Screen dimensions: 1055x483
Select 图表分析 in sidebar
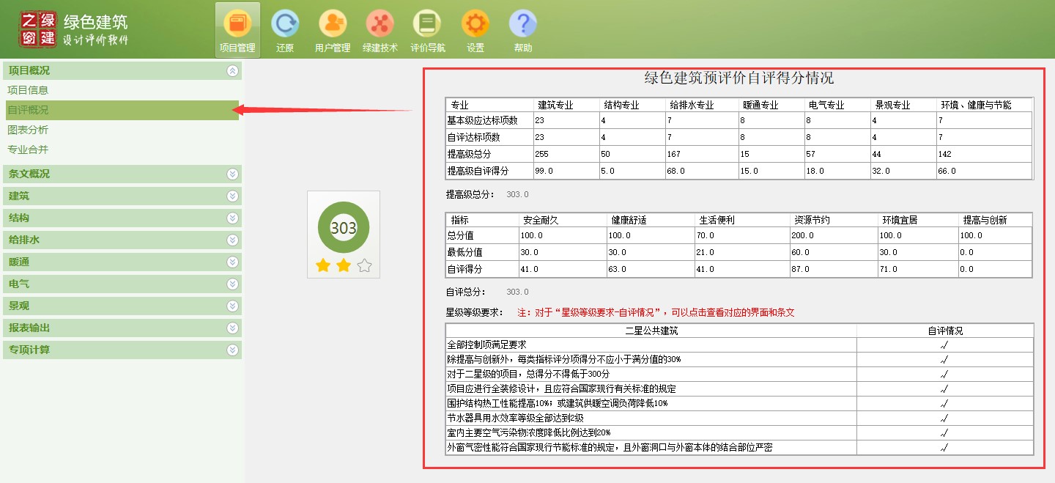click(x=28, y=130)
